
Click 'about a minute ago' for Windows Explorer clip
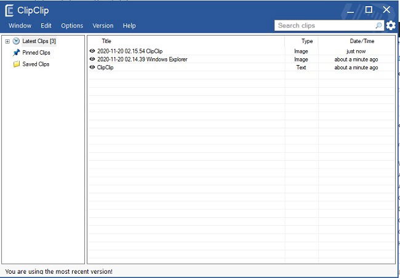(356, 60)
